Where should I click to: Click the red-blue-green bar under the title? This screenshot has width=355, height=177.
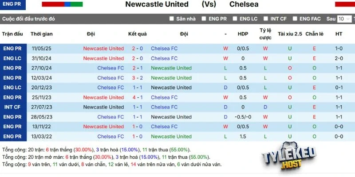coord(62,4)
